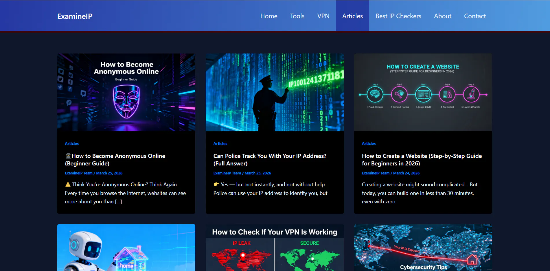The height and width of the screenshot is (271, 550).
Task: Open the Tools menu item
Action: 297,16
